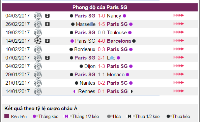This screenshot has height=122, width=200.
Task: Click purple Kèo trên legend swatch
Action: [6, 116]
